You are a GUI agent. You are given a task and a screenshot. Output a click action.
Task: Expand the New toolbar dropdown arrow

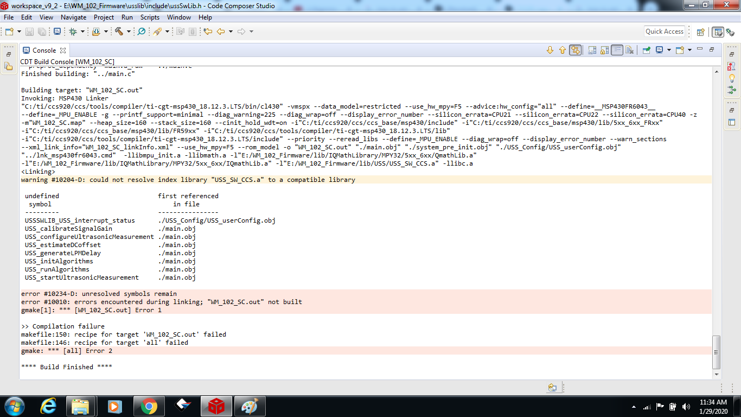18,31
